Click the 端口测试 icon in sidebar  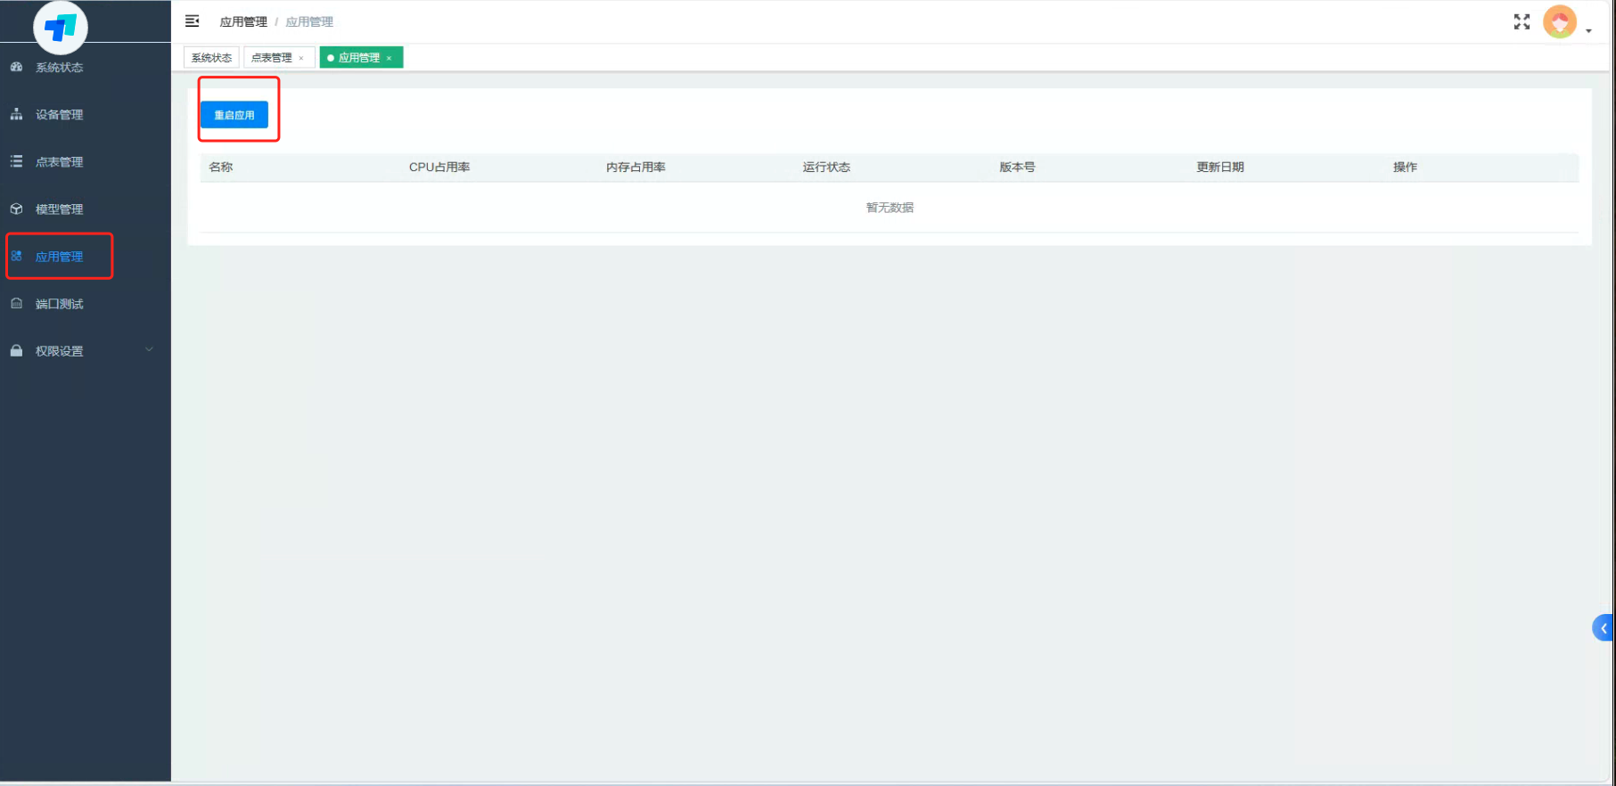(x=16, y=303)
